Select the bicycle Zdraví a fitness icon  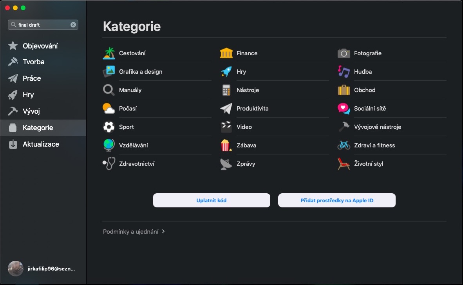click(344, 145)
